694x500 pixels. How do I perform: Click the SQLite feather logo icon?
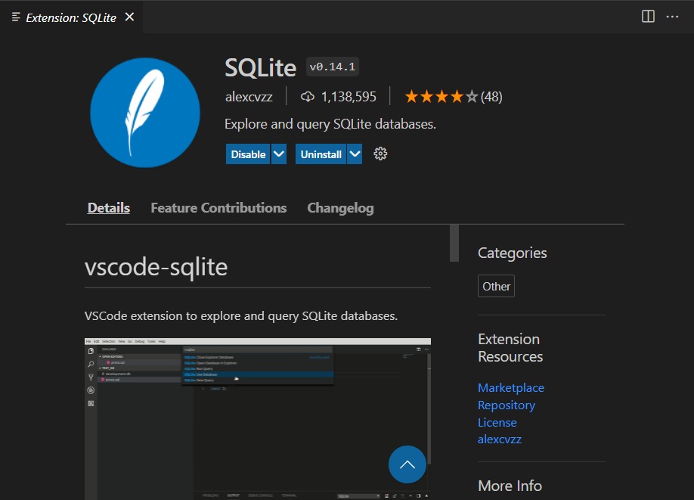click(144, 112)
